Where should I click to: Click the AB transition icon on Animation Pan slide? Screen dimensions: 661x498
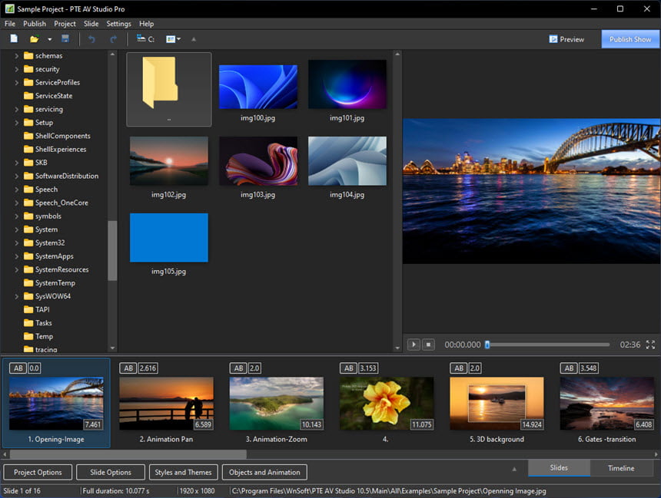point(128,368)
